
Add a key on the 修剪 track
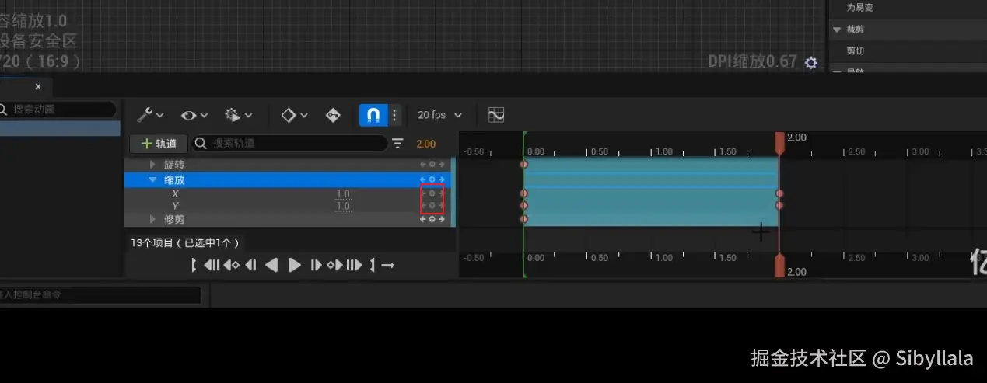click(x=432, y=219)
